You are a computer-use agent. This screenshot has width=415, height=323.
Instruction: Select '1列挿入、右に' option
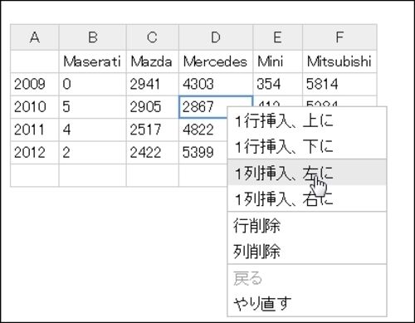[x=307, y=198]
